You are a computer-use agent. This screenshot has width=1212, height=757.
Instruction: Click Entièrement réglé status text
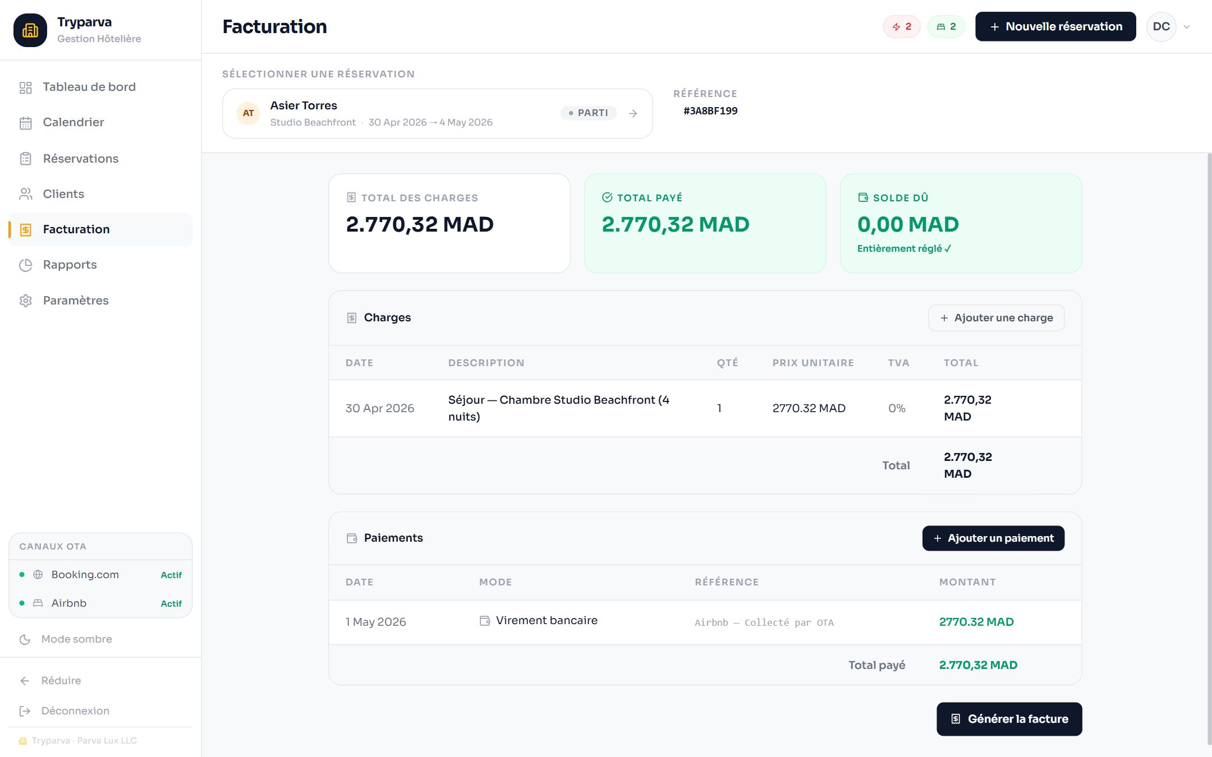point(904,248)
